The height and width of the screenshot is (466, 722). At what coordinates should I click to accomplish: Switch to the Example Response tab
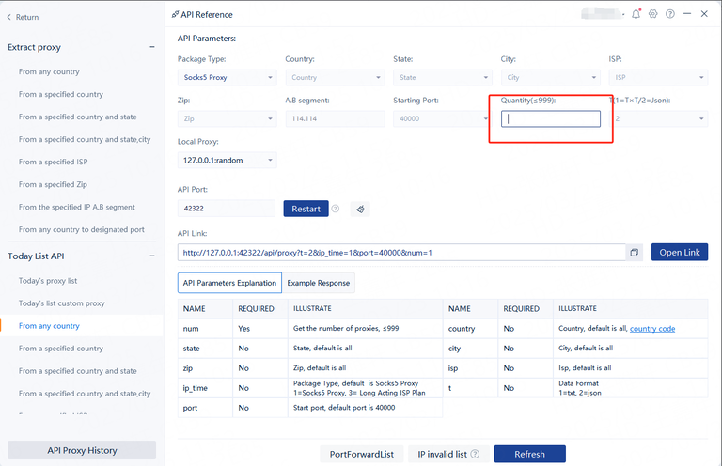(x=319, y=283)
